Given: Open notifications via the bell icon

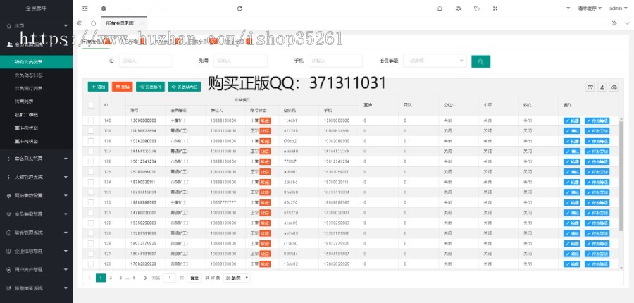Looking at the screenshot, I should (x=440, y=8).
